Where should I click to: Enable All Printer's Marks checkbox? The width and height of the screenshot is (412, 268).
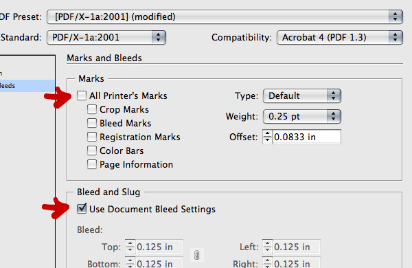point(82,96)
